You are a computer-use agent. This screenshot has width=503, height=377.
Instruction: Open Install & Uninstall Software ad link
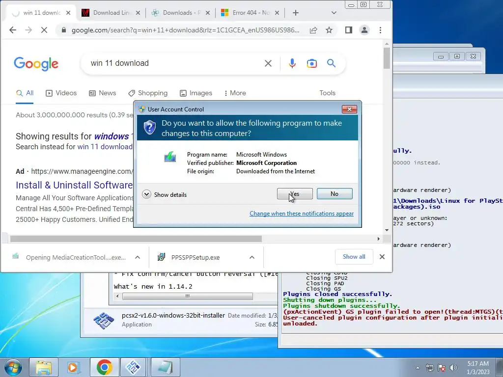click(74, 185)
